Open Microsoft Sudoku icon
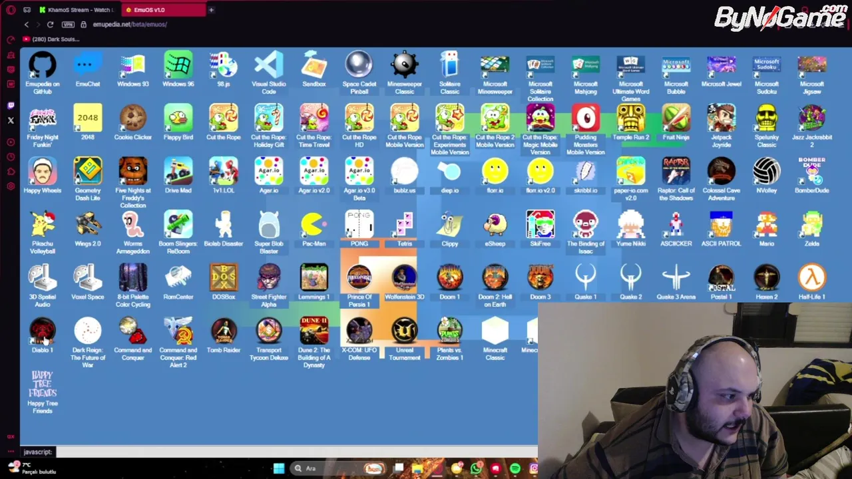 pos(767,72)
